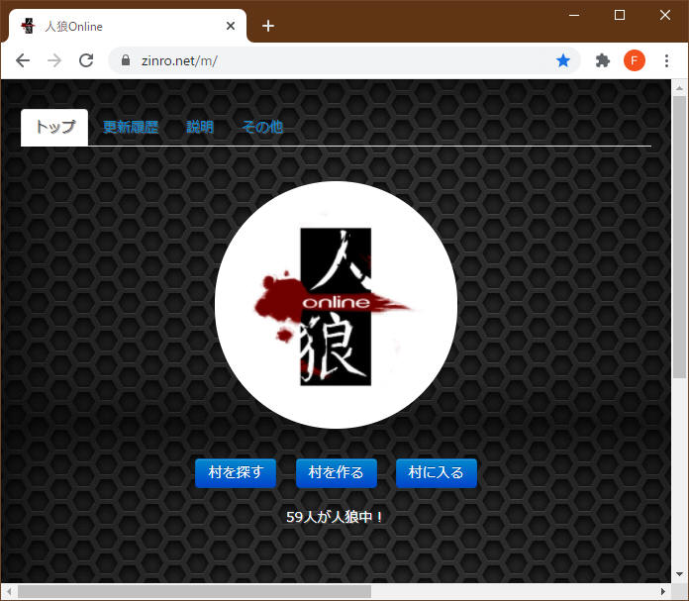Focus the address bar zinro.net/m/

(x=343, y=60)
